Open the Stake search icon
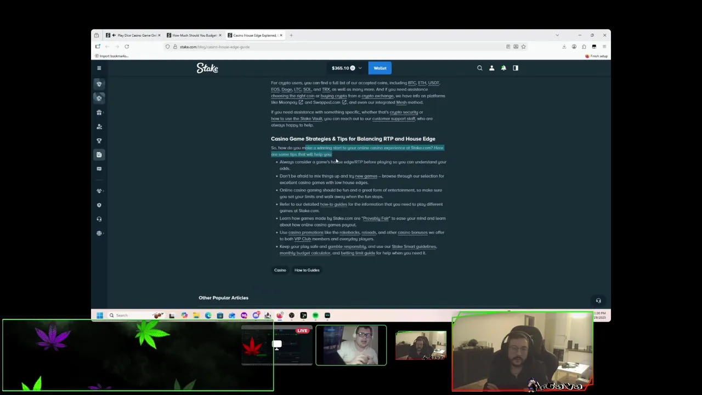The image size is (702, 395). pyautogui.click(x=480, y=68)
